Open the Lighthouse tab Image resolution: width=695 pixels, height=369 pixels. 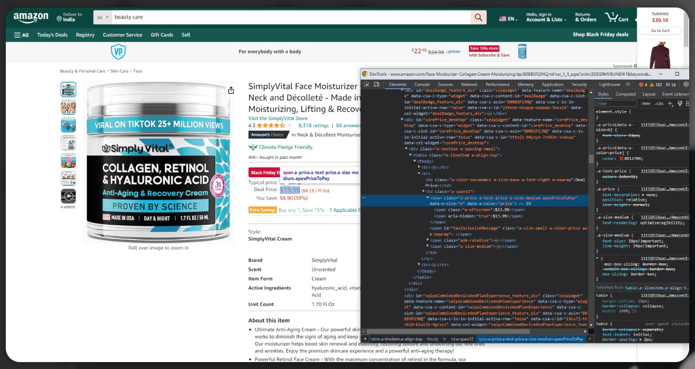[x=609, y=84]
